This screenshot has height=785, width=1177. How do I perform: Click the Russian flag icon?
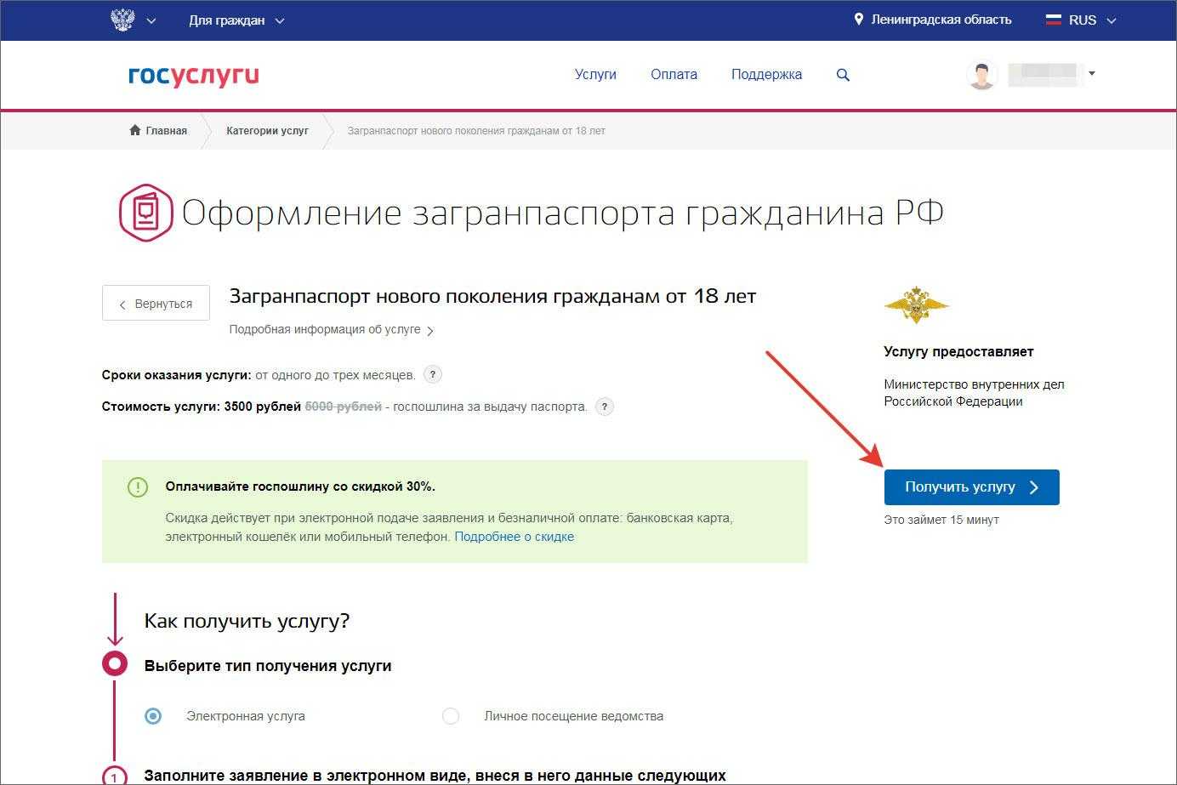click(x=1054, y=20)
